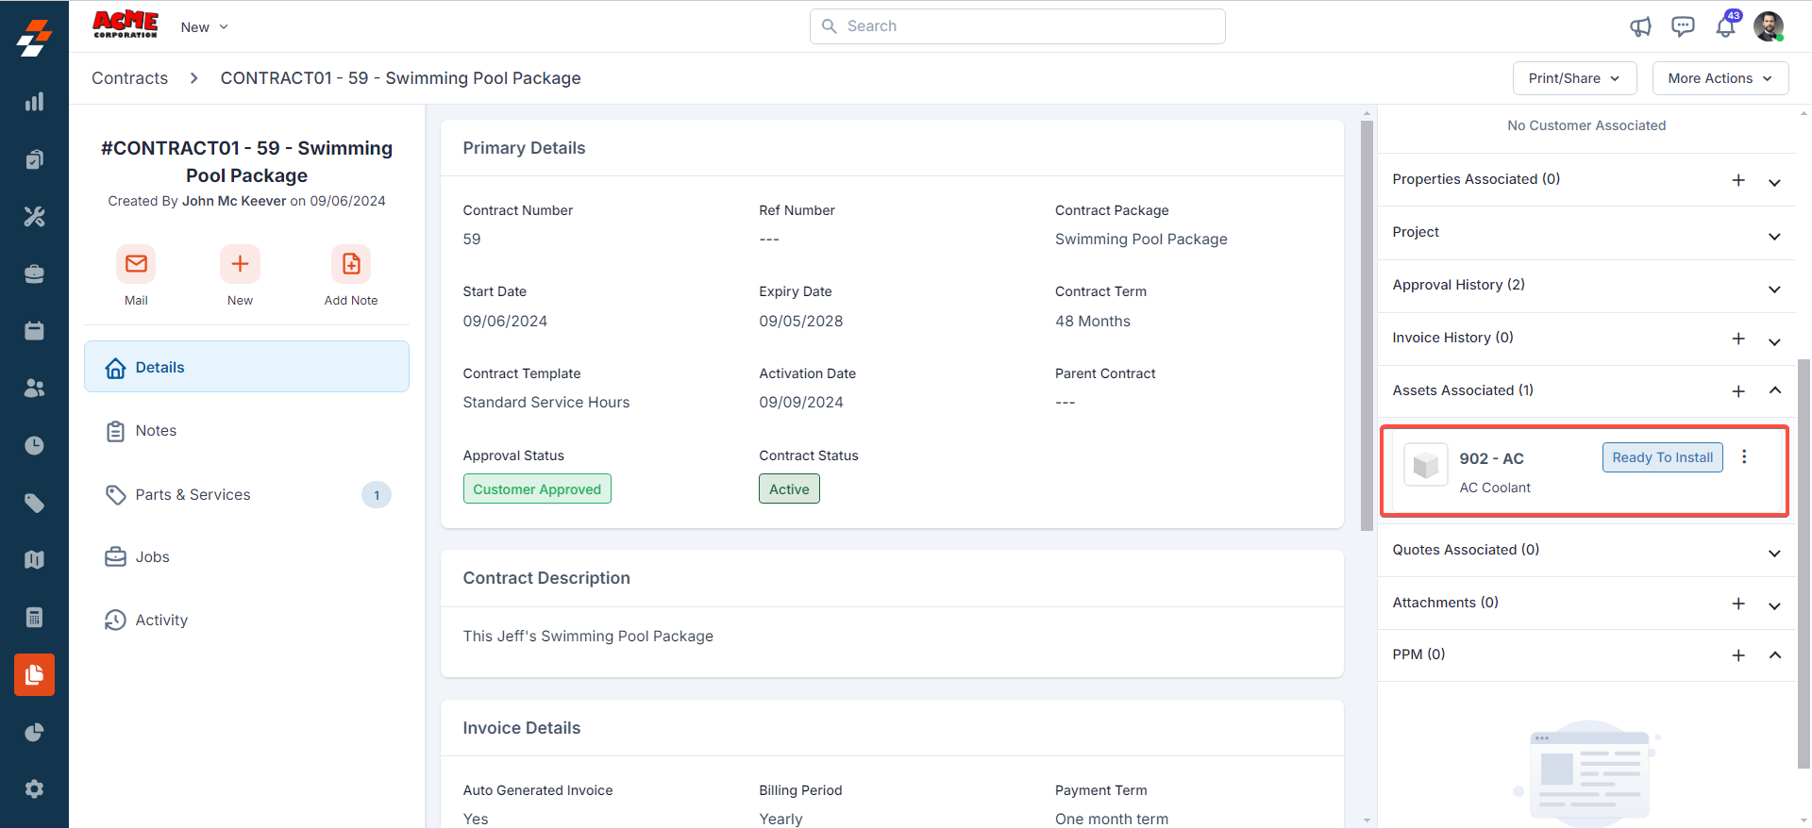Screen dimensions: 1812x828
Task: Add an asset with Assets Associated plus icon
Action: [1738, 391]
